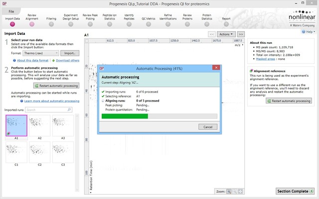
Task: Open the Actions dropdown menu
Action: 226,34
